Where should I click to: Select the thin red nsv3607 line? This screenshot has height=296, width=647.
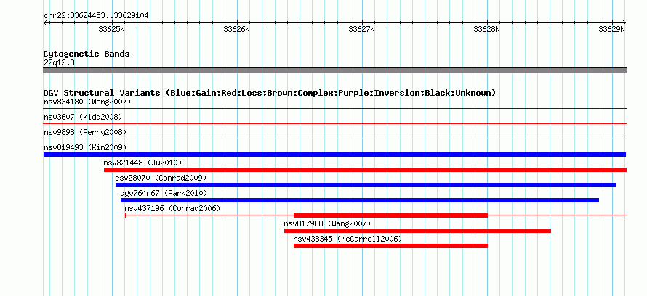[x=334, y=123]
